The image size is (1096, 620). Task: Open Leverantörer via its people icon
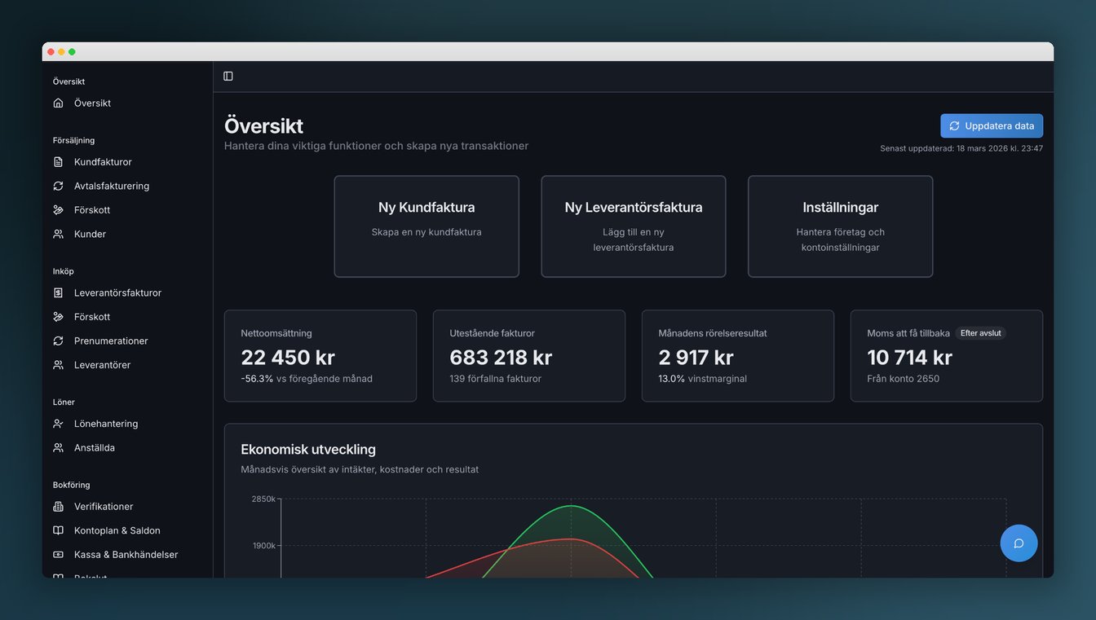58,365
